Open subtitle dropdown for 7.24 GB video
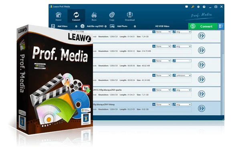 point(161,32)
